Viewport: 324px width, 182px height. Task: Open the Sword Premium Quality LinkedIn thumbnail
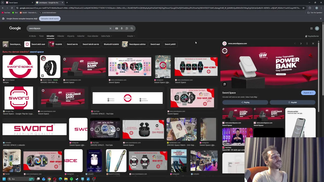tap(34, 129)
